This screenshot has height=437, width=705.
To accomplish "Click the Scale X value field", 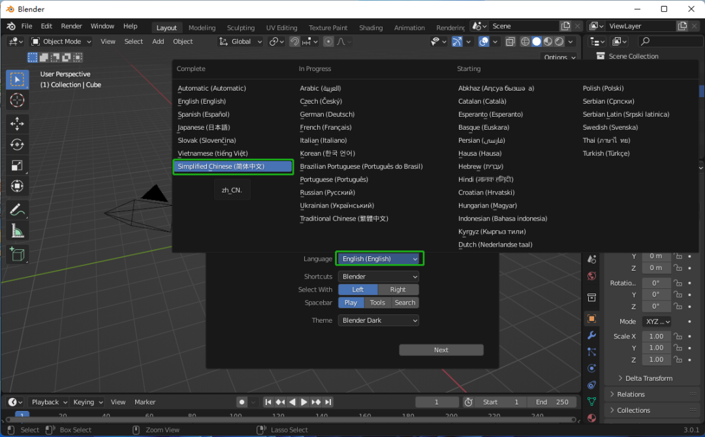I will 657,336.
